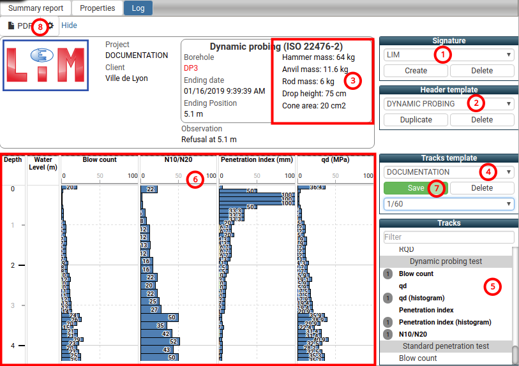Open the gear settings next to PDF
519x366 pixels.
(50, 26)
